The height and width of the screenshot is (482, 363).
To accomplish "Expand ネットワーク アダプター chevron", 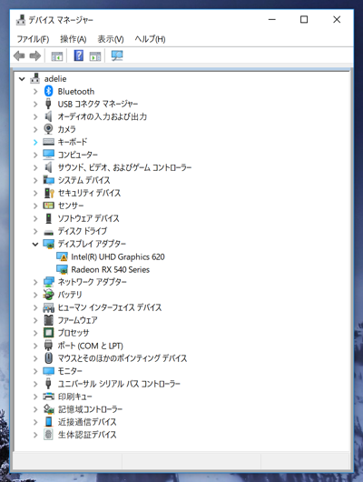I will coord(35,282).
